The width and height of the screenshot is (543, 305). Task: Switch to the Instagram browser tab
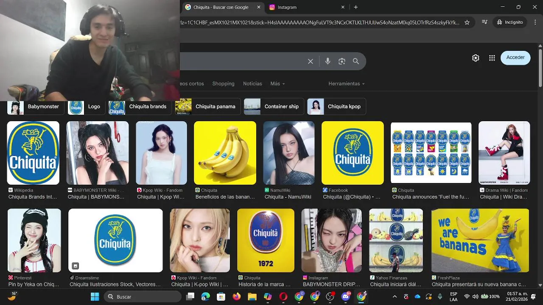coord(307,7)
